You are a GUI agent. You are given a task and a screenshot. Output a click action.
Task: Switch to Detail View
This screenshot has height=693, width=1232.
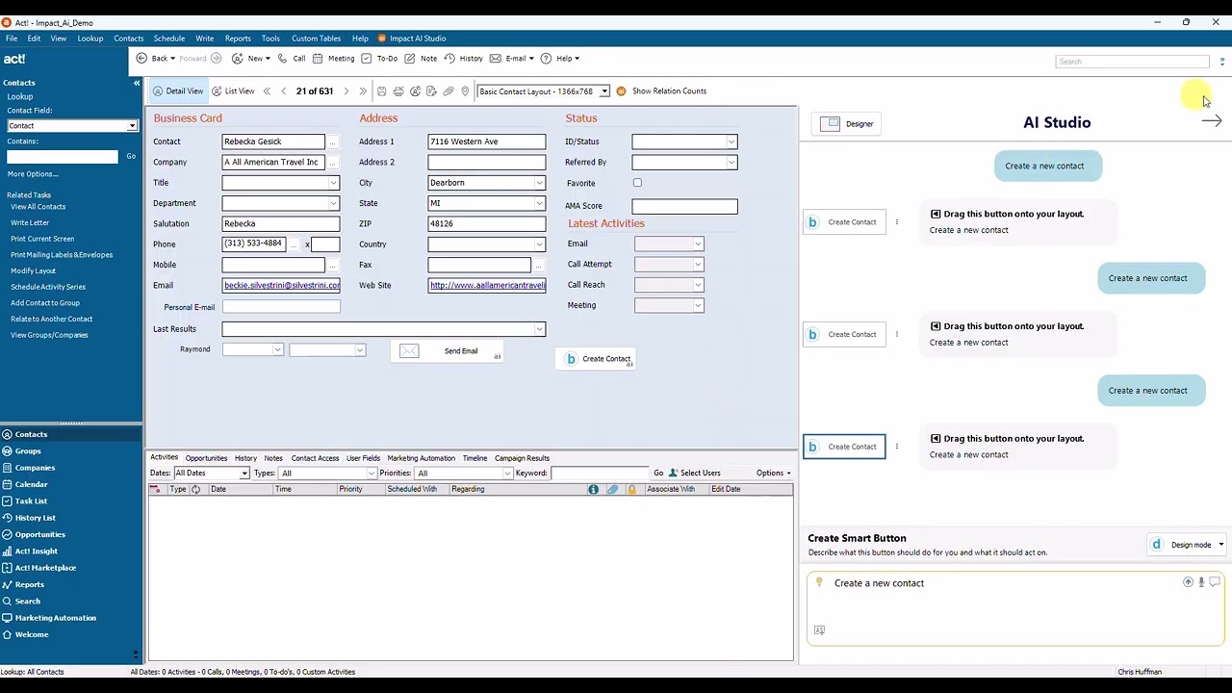178,91
